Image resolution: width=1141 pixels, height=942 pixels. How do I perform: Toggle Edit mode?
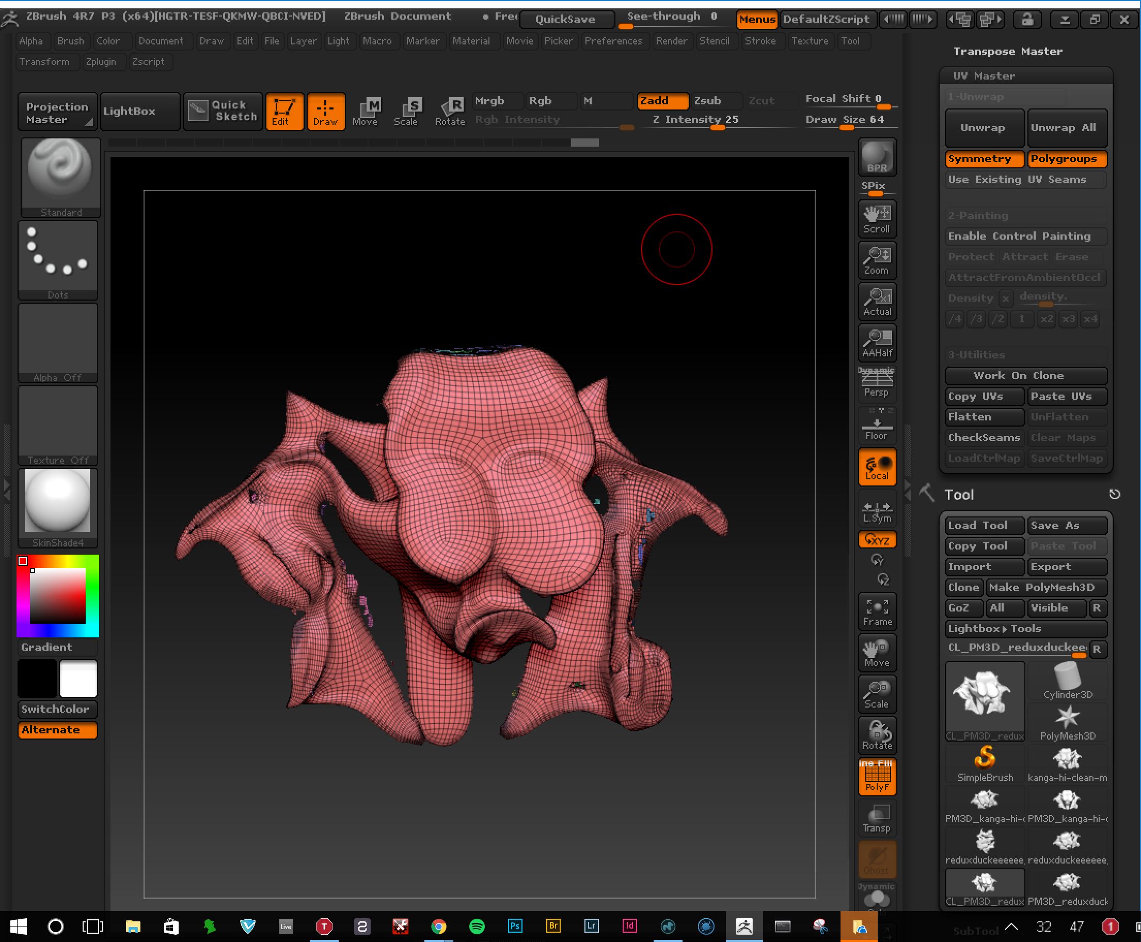(x=284, y=111)
